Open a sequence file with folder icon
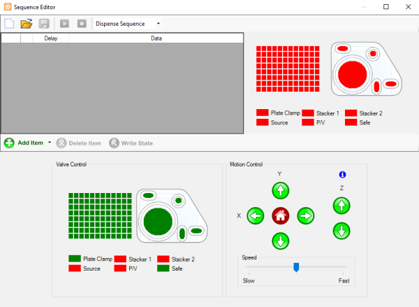 [x=27, y=23]
